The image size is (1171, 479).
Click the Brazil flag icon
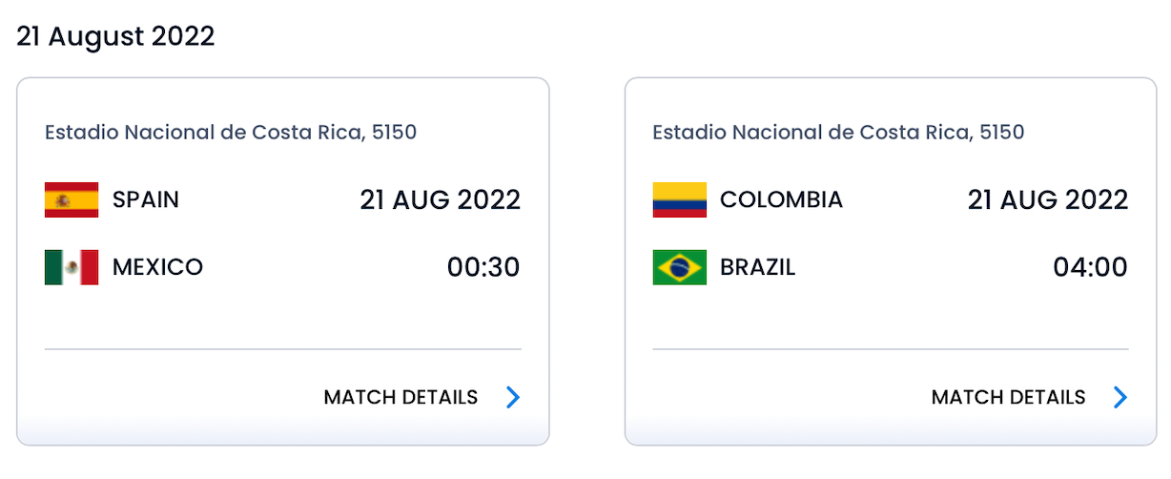tap(679, 267)
